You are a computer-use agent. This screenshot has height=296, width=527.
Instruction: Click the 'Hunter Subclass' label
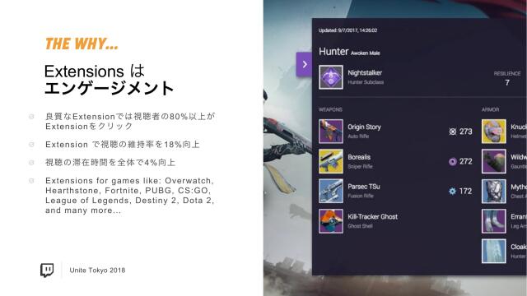click(x=366, y=82)
